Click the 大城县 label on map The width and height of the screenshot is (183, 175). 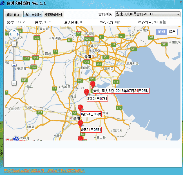pos(66,87)
